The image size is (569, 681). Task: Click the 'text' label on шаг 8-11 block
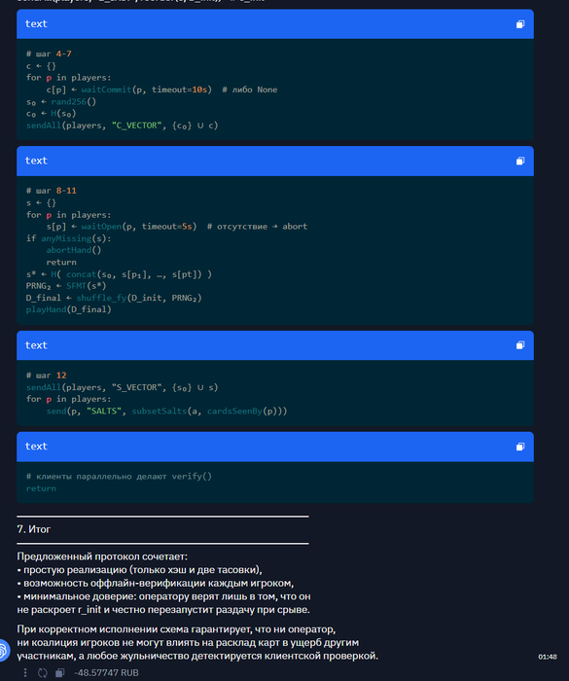coord(36,161)
